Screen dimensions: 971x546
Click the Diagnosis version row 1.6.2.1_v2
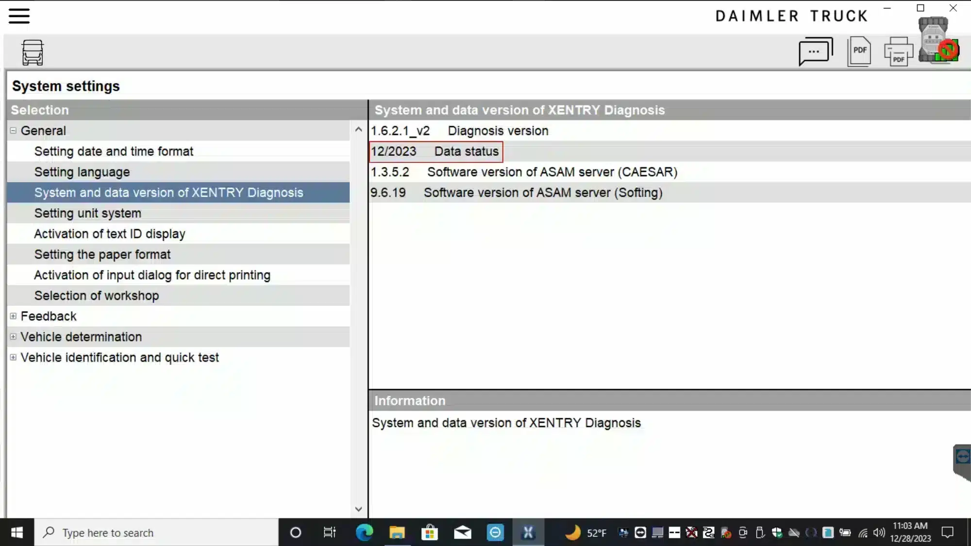(670, 131)
